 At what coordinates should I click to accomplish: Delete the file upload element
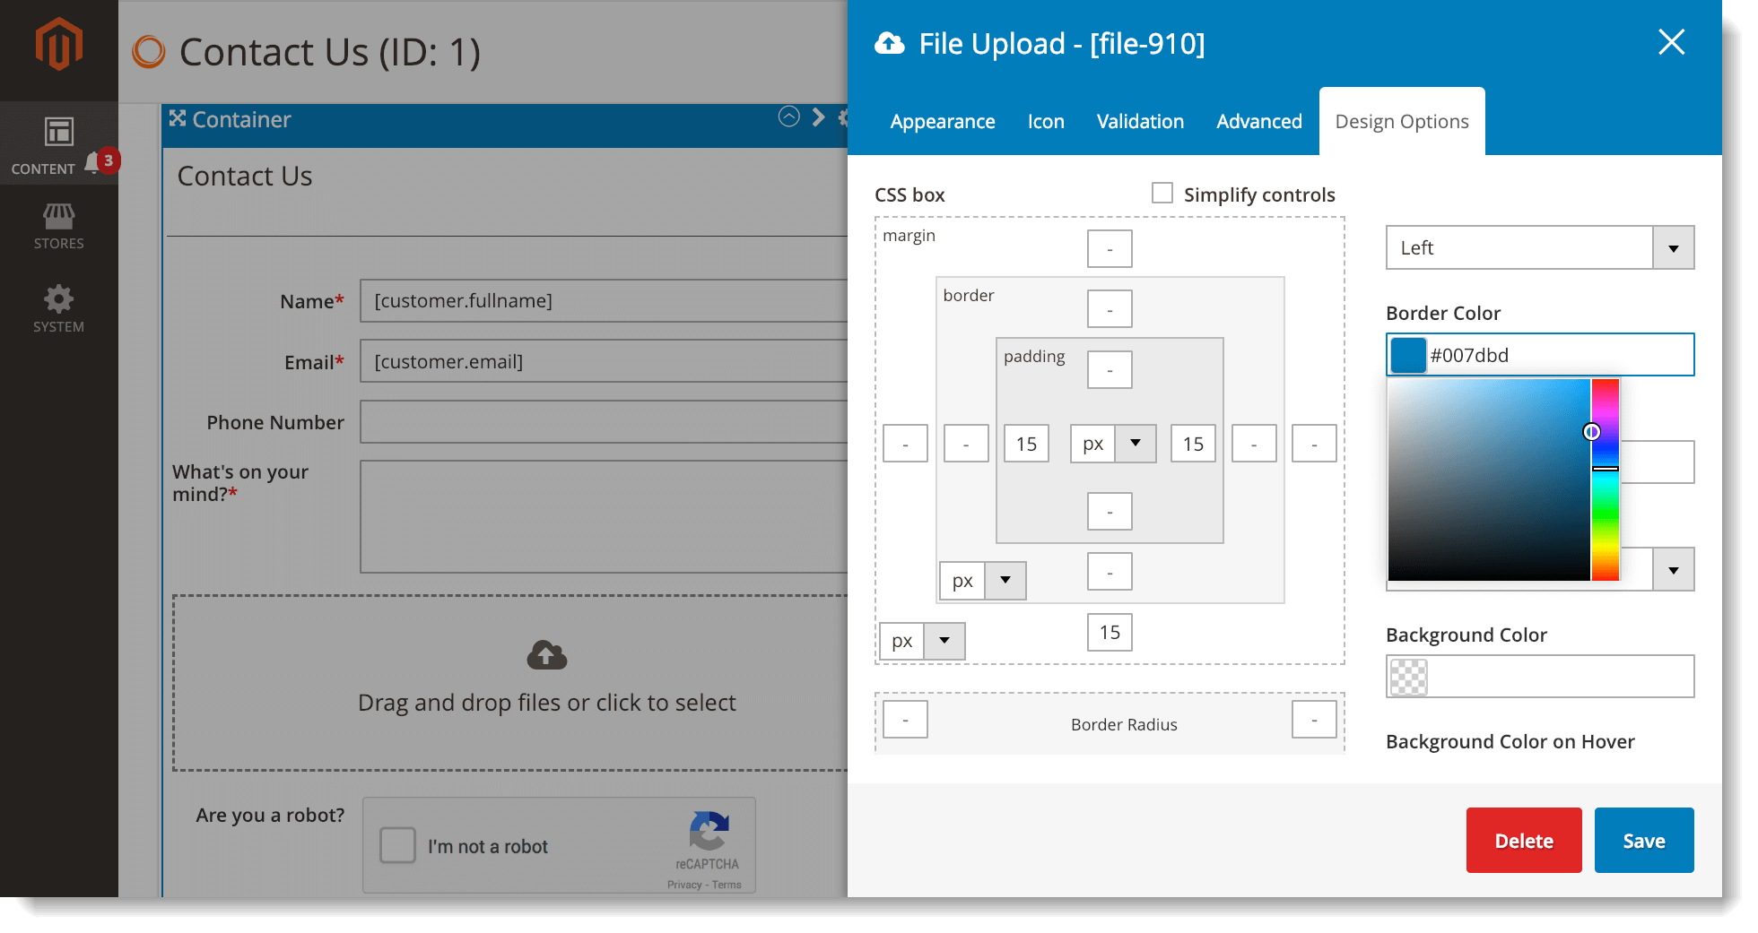tap(1523, 840)
